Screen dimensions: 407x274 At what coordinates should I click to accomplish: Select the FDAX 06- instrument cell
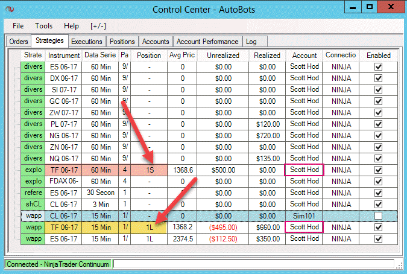63,182
